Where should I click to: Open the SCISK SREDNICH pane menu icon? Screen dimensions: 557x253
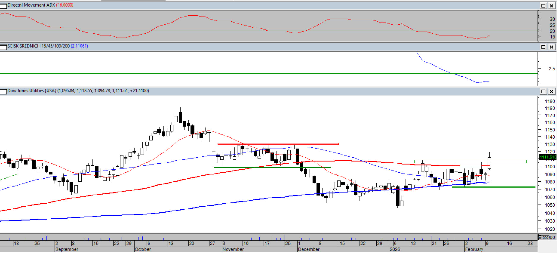point(3,47)
